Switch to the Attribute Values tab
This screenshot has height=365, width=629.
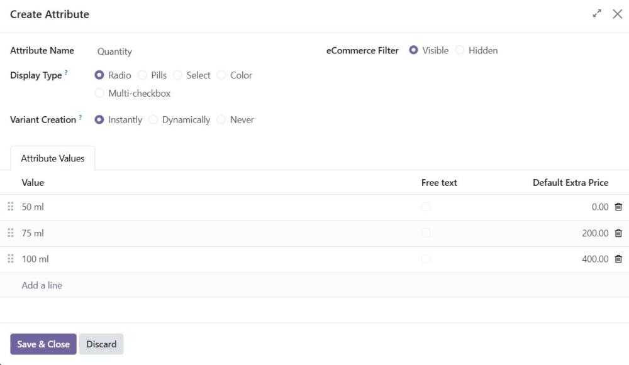52,158
